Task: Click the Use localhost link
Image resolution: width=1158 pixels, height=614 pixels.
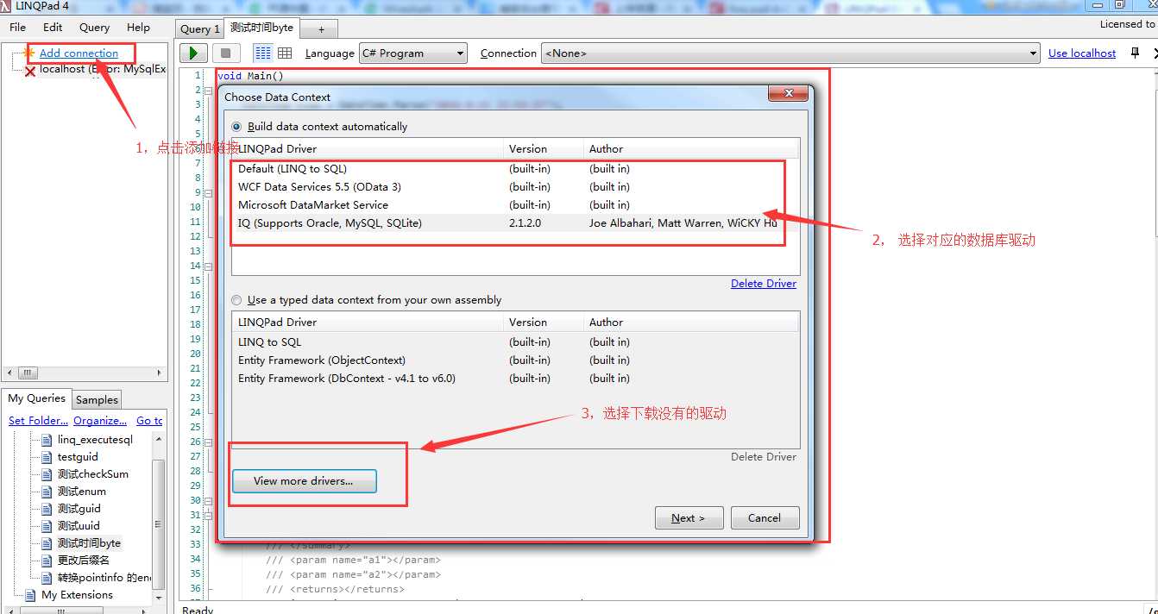Action: pyautogui.click(x=1082, y=53)
